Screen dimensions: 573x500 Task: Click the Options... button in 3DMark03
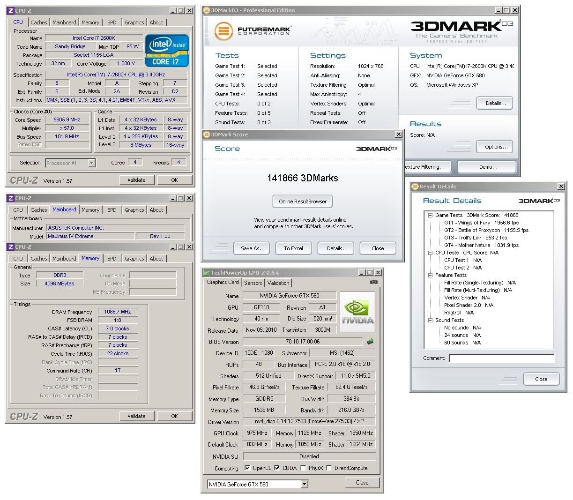pyautogui.click(x=495, y=147)
